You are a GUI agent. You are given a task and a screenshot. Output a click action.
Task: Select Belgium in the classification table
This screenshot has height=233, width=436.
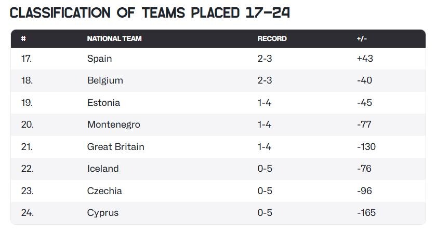(x=105, y=80)
